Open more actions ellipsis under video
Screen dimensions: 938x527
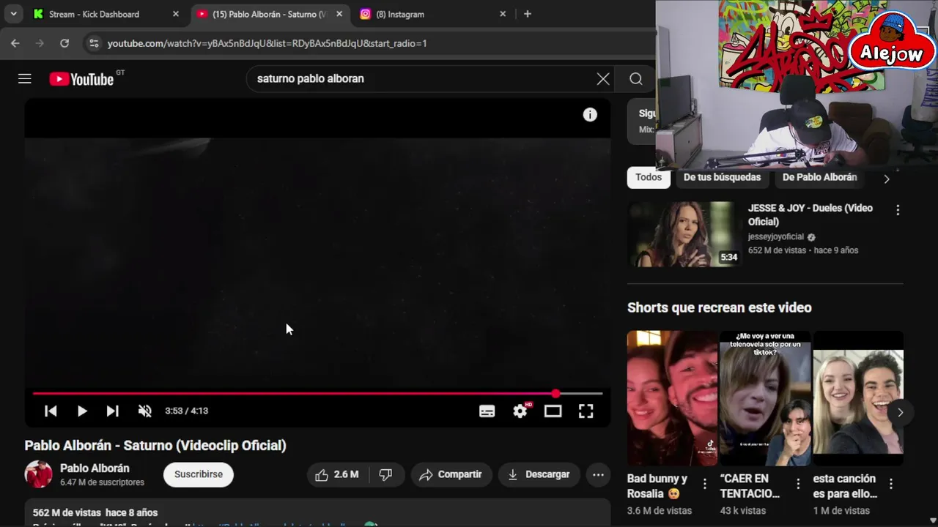[x=598, y=475]
